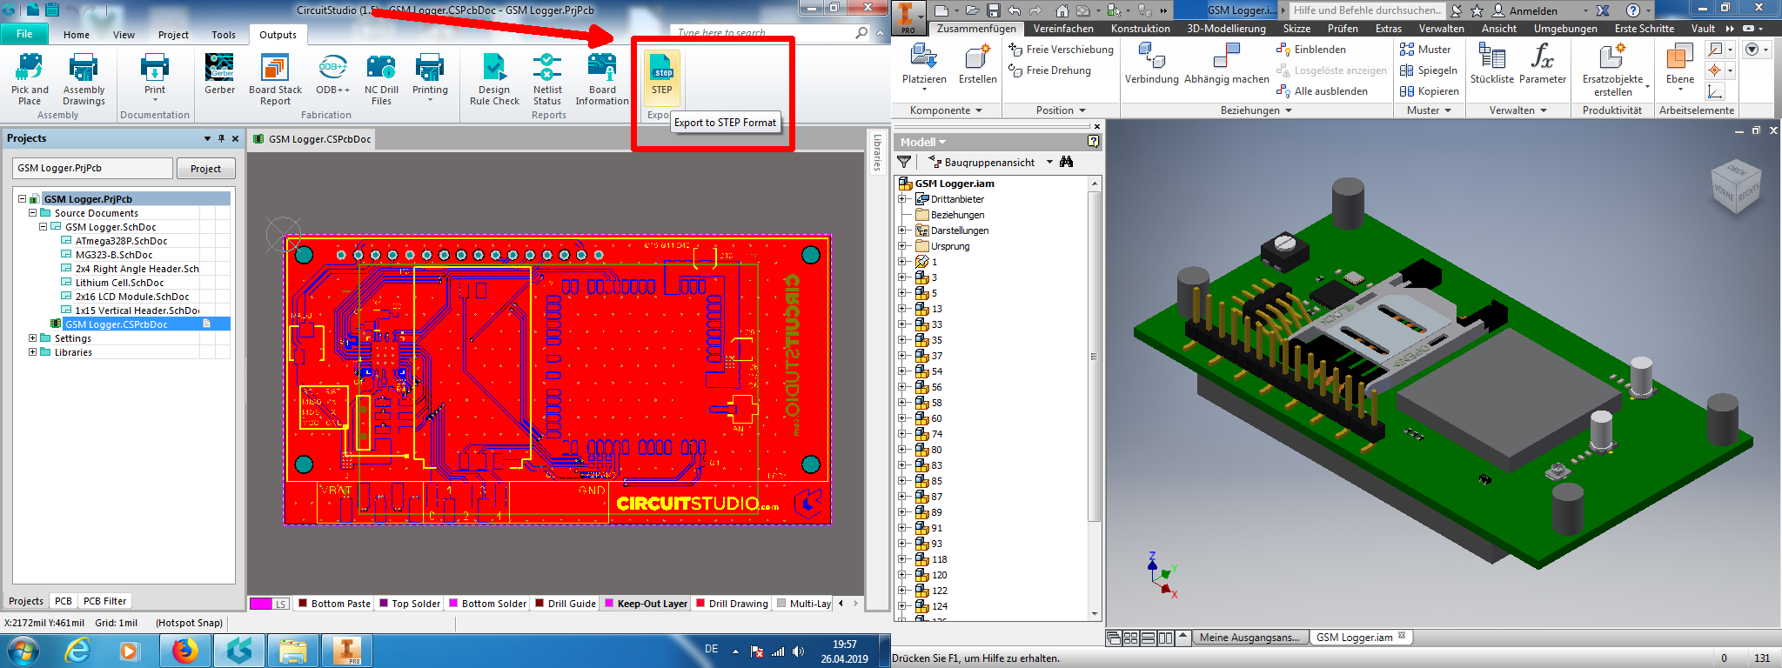Click Spiegeln pattern button
Image resolution: width=1782 pixels, height=668 pixels.
click(x=1429, y=70)
